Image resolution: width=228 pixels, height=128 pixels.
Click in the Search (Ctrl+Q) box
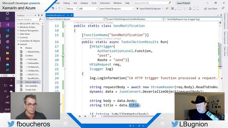point(153,3)
